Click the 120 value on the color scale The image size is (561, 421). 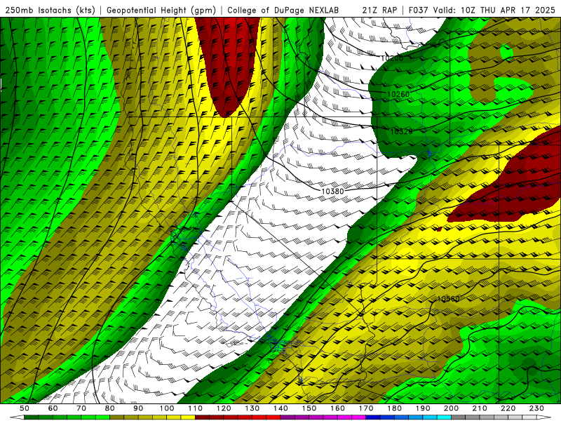coord(224,408)
